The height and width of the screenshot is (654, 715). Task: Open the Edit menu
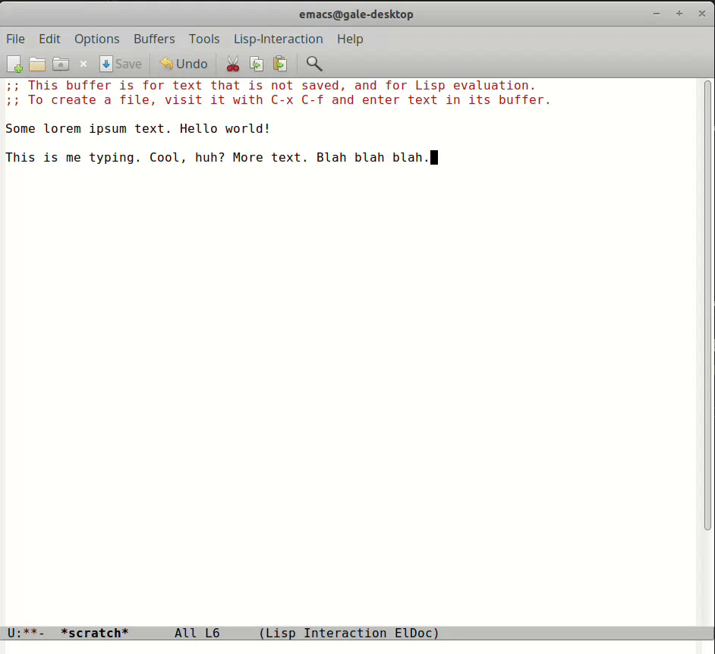[x=49, y=39]
